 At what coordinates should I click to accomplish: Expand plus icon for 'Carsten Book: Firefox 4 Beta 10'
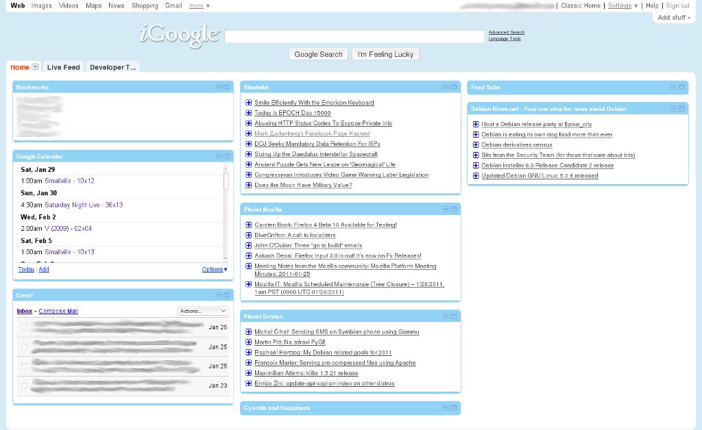[248, 225]
